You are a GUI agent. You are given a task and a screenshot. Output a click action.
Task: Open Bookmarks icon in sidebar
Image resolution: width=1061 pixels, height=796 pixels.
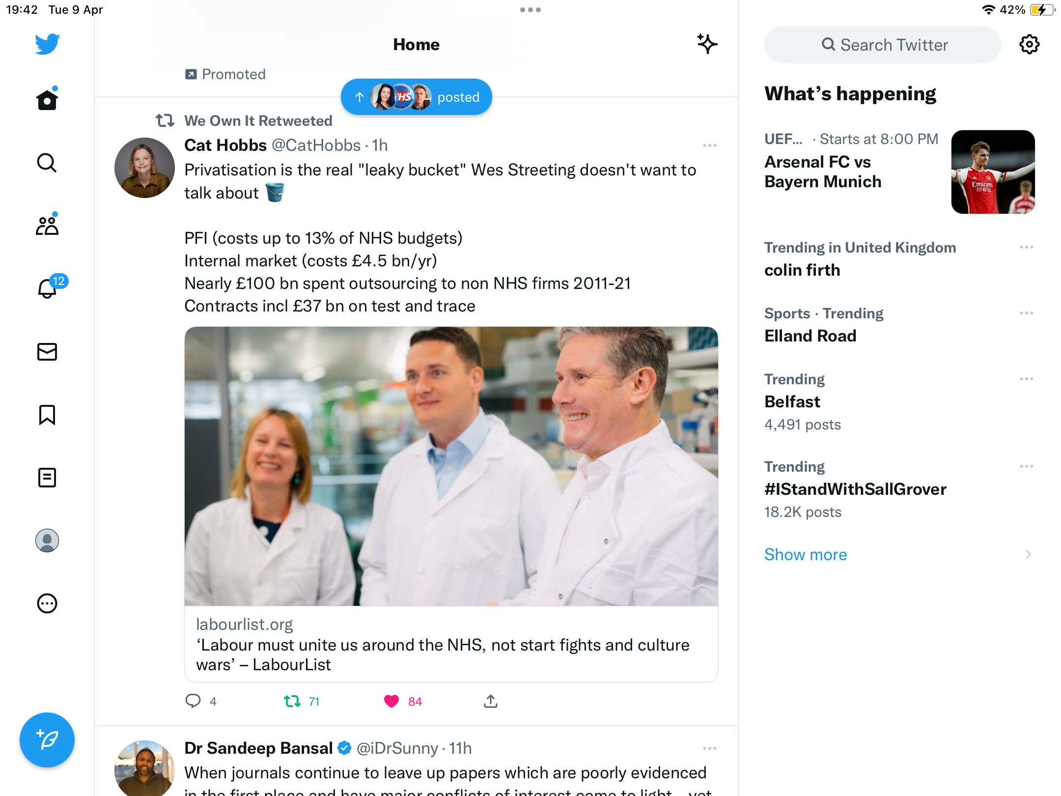tap(47, 415)
